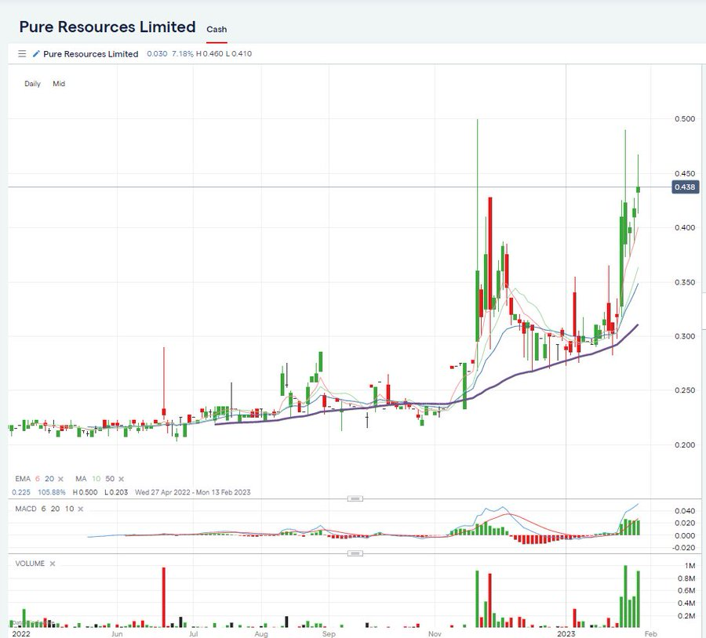Screen dimensions: 706x638
Task: Click the 0.438 current price label
Action: point(685,187)
